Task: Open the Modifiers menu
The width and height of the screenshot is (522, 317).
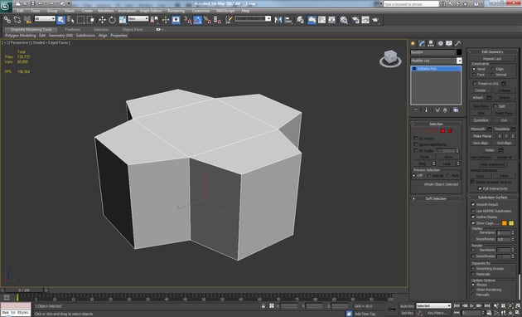Action: (106, 11)
